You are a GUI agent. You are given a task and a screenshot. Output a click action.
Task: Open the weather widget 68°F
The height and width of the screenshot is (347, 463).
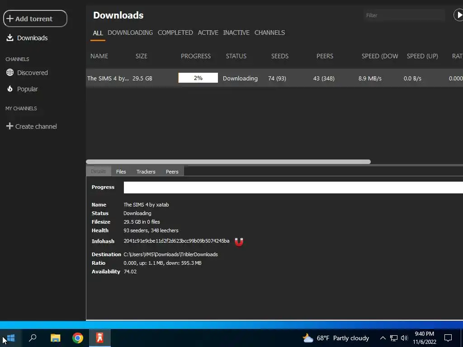point(336,338)
